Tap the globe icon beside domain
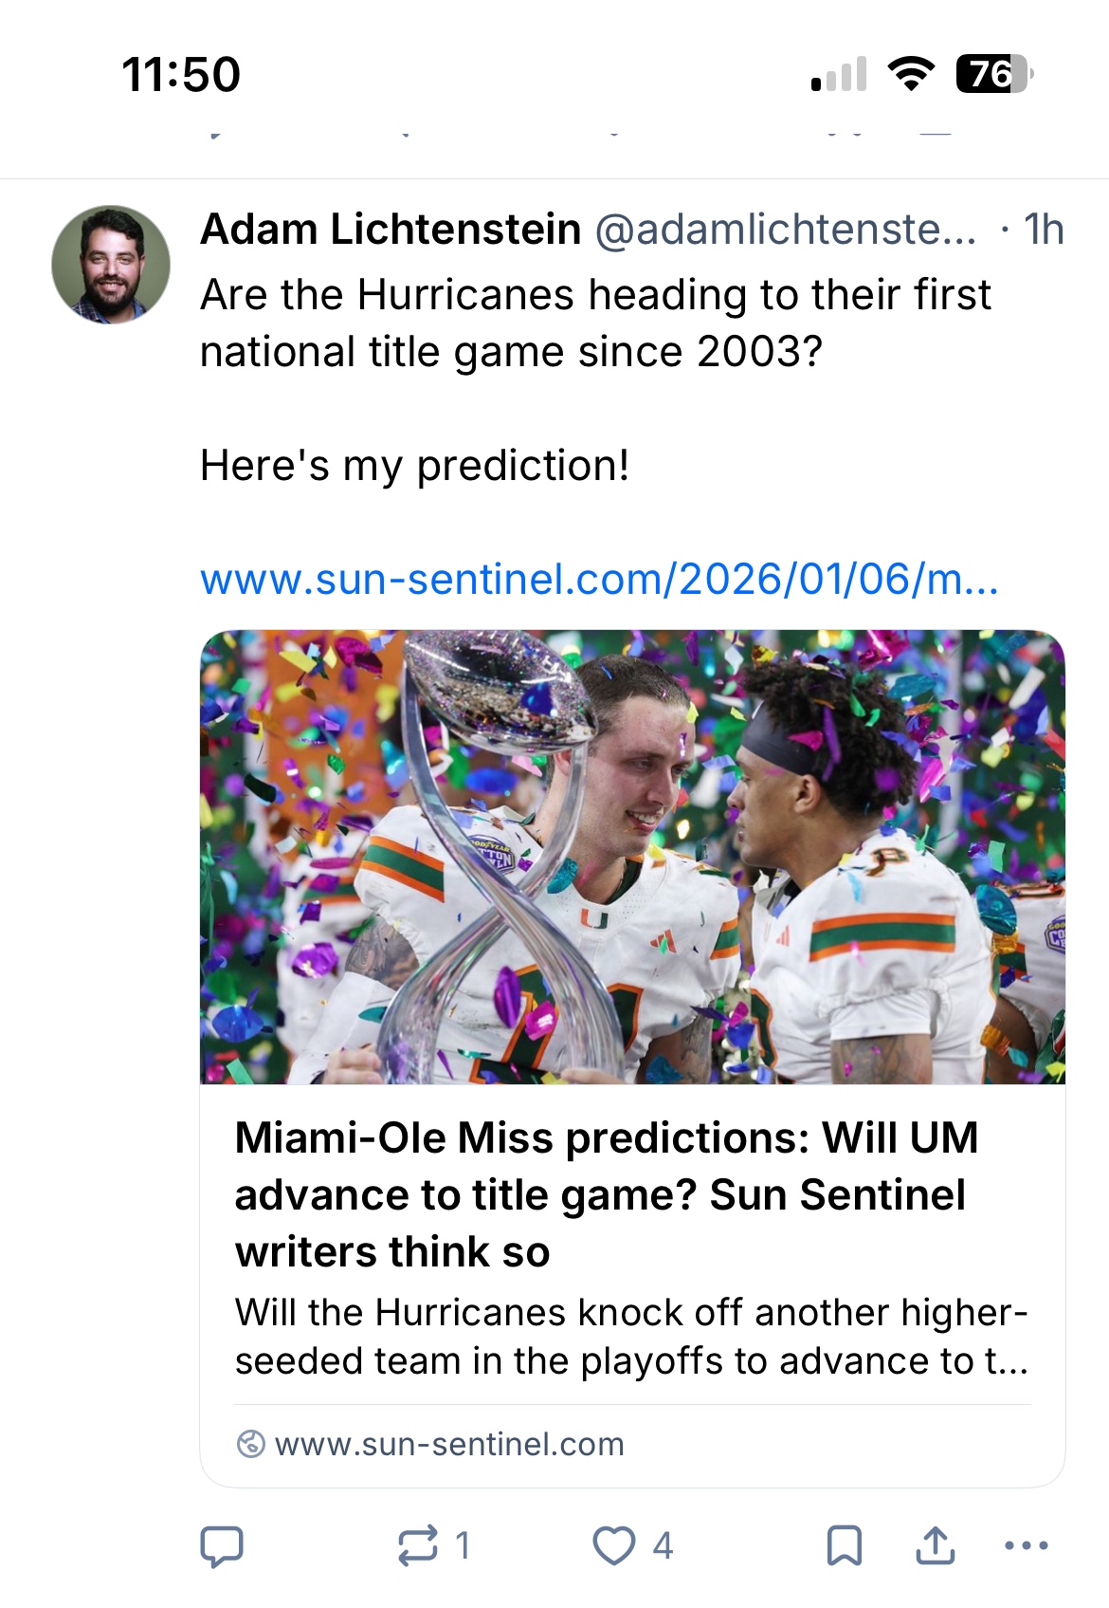This screenshot has height=1608, width=1109. point(250,1444)
